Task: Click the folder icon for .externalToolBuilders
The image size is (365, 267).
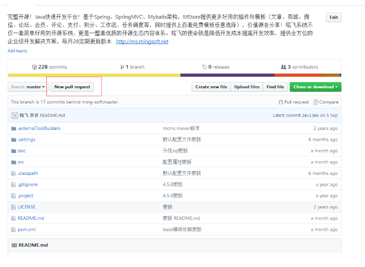Action: pos(14,129)
